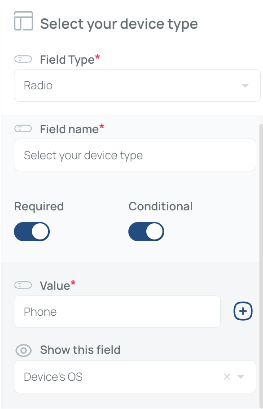The image size is (263, 409).
Task: Open the Show this field combo box
Action: tap(135, 377)
